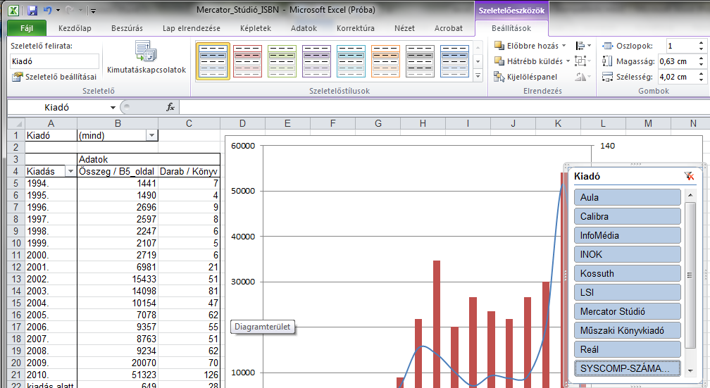This screenshot has width=710, height=388.
Task: Click the Magasság button height field
Action: (676, 61)
